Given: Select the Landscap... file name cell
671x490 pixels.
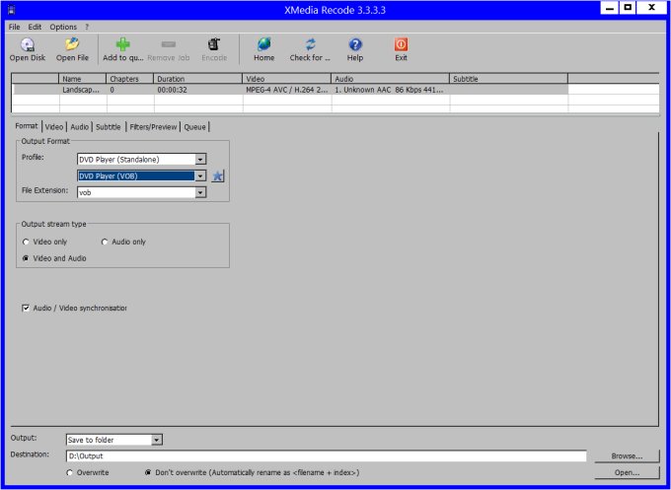Looking at the screenshot, I should click(82, 90).
